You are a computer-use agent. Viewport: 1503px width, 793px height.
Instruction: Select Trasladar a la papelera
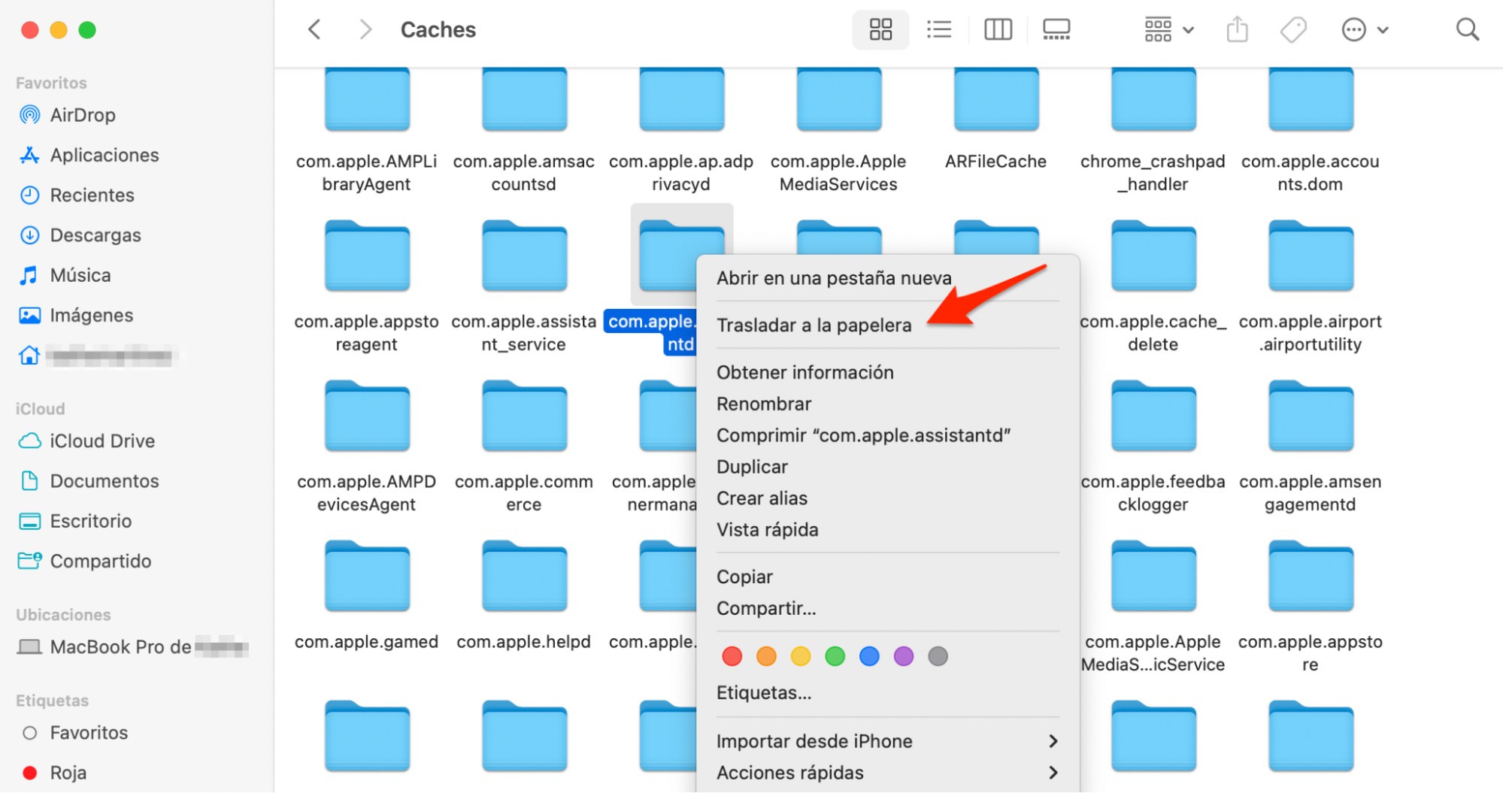tap(814, 325)
